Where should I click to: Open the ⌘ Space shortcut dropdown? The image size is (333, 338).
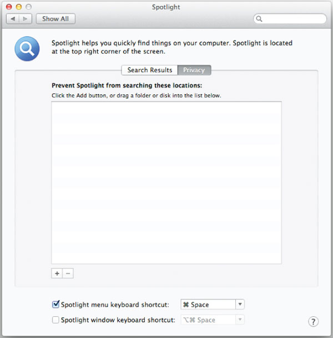[x=240, y=304]
